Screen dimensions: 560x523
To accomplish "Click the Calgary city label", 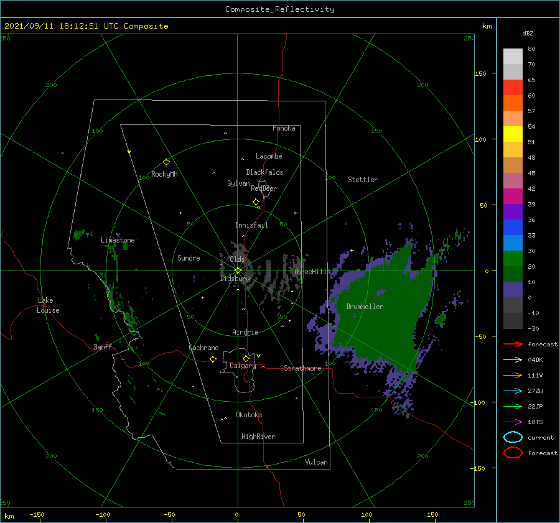I will point(243,366).
